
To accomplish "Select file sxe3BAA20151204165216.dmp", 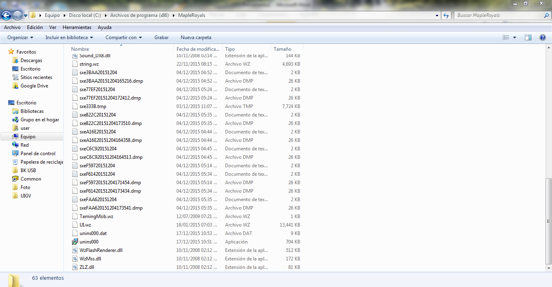I will [x=111, y=81].
